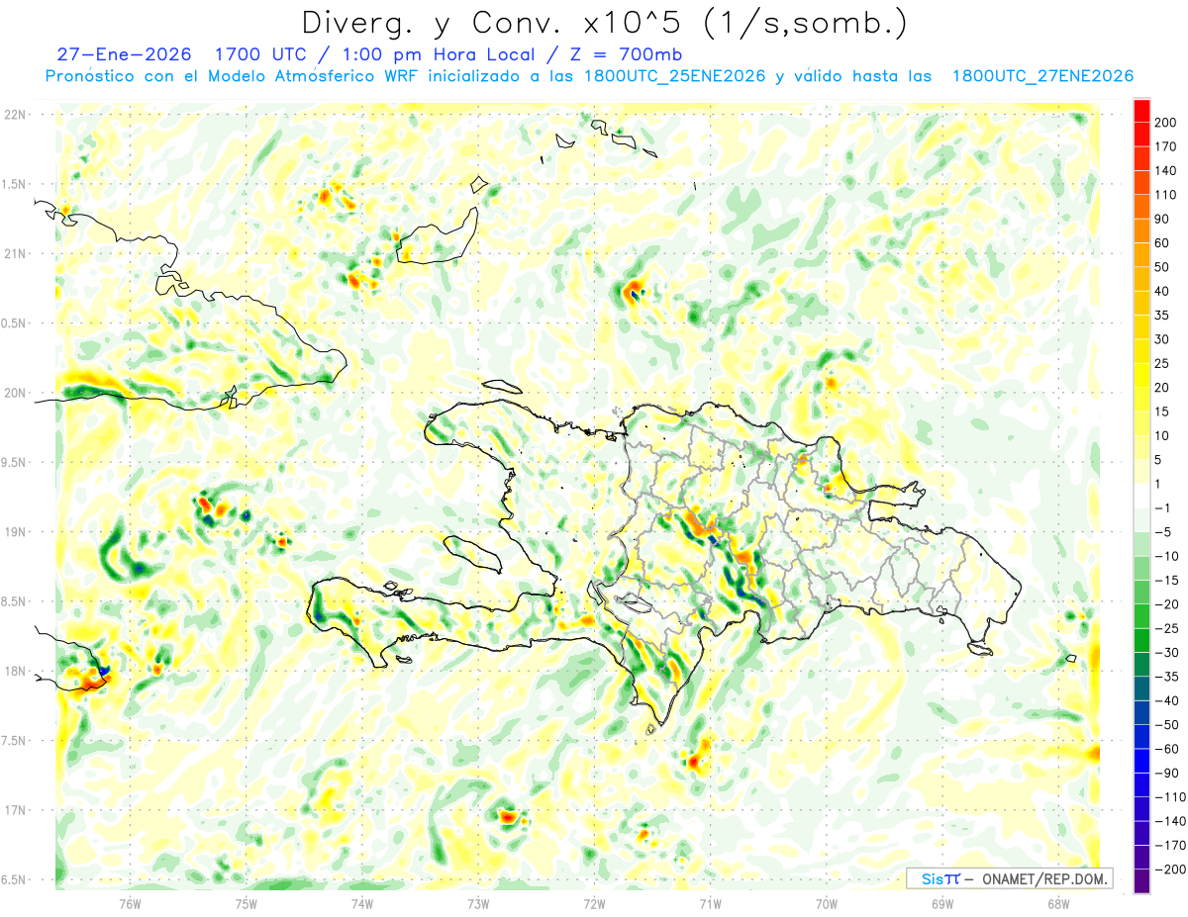Click the positive 35 color scale value
The height and width of the screenshot is (917, 1188).
pyautogui.click(x=1162, y=316)
